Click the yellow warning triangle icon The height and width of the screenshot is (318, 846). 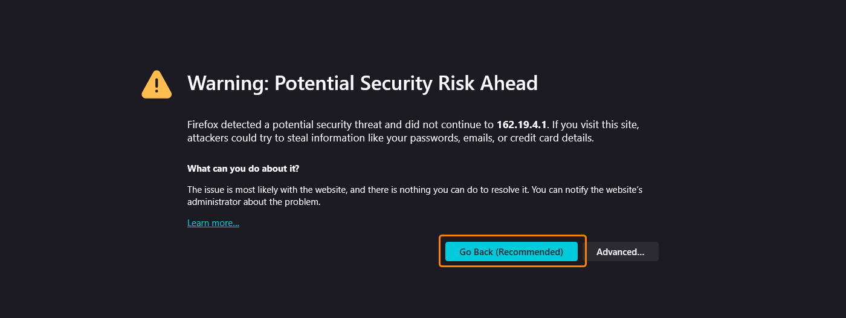(x=157, y=84)
